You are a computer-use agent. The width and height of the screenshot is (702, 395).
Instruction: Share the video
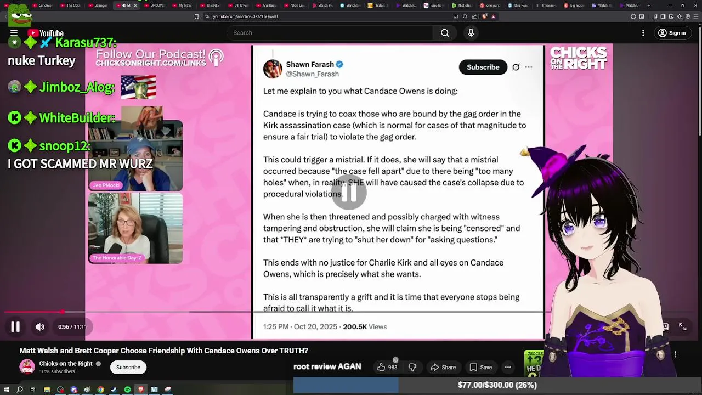click(443, 368)
